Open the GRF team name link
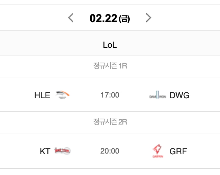The image size is (220, 175). [178, 151]
